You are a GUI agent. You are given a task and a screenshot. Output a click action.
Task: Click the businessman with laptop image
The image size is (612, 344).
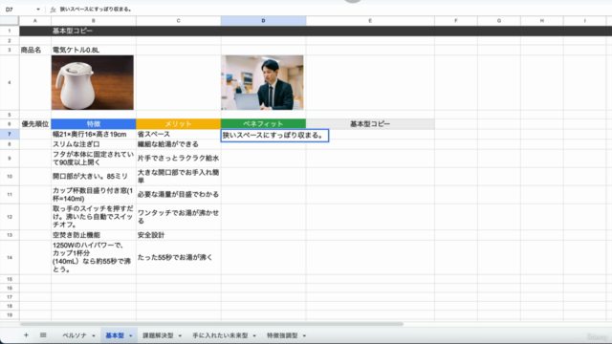tap(262, 82)
